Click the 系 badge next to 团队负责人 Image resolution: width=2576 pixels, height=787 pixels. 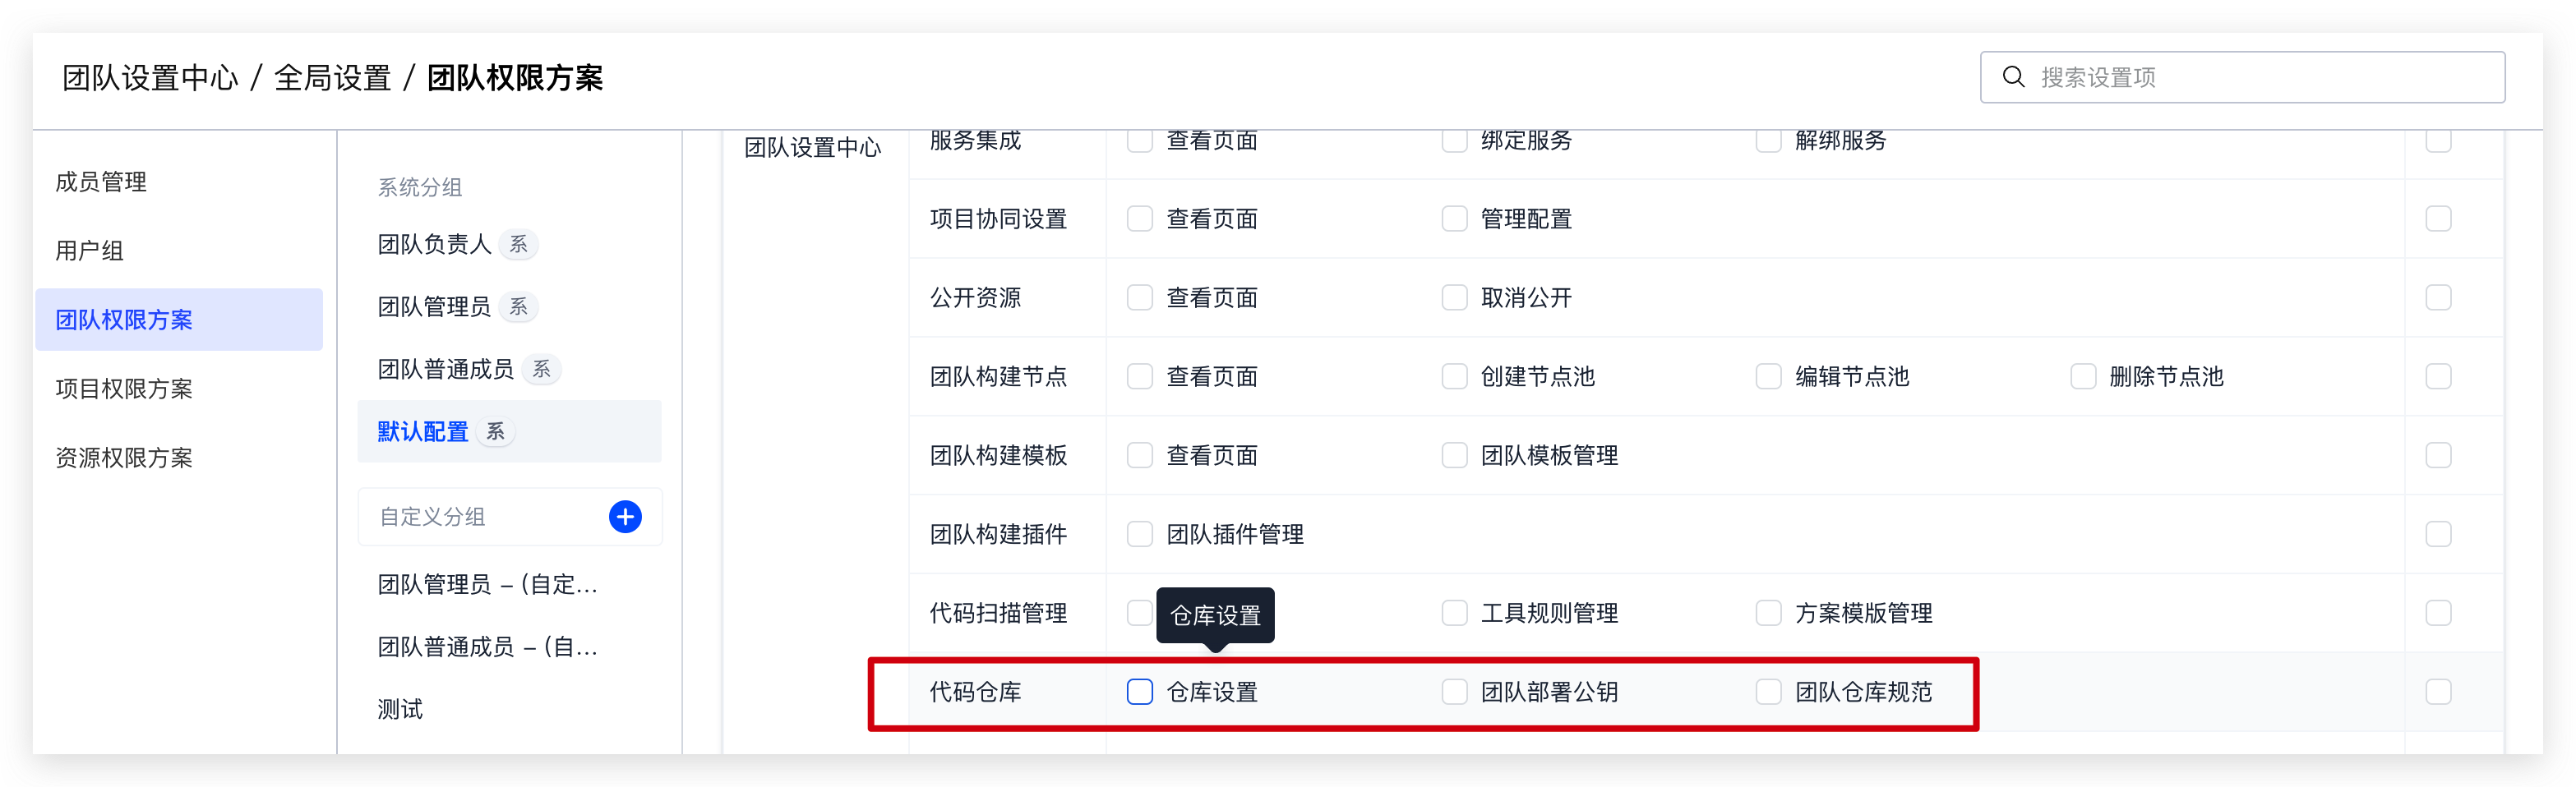[x=518, y=244]
